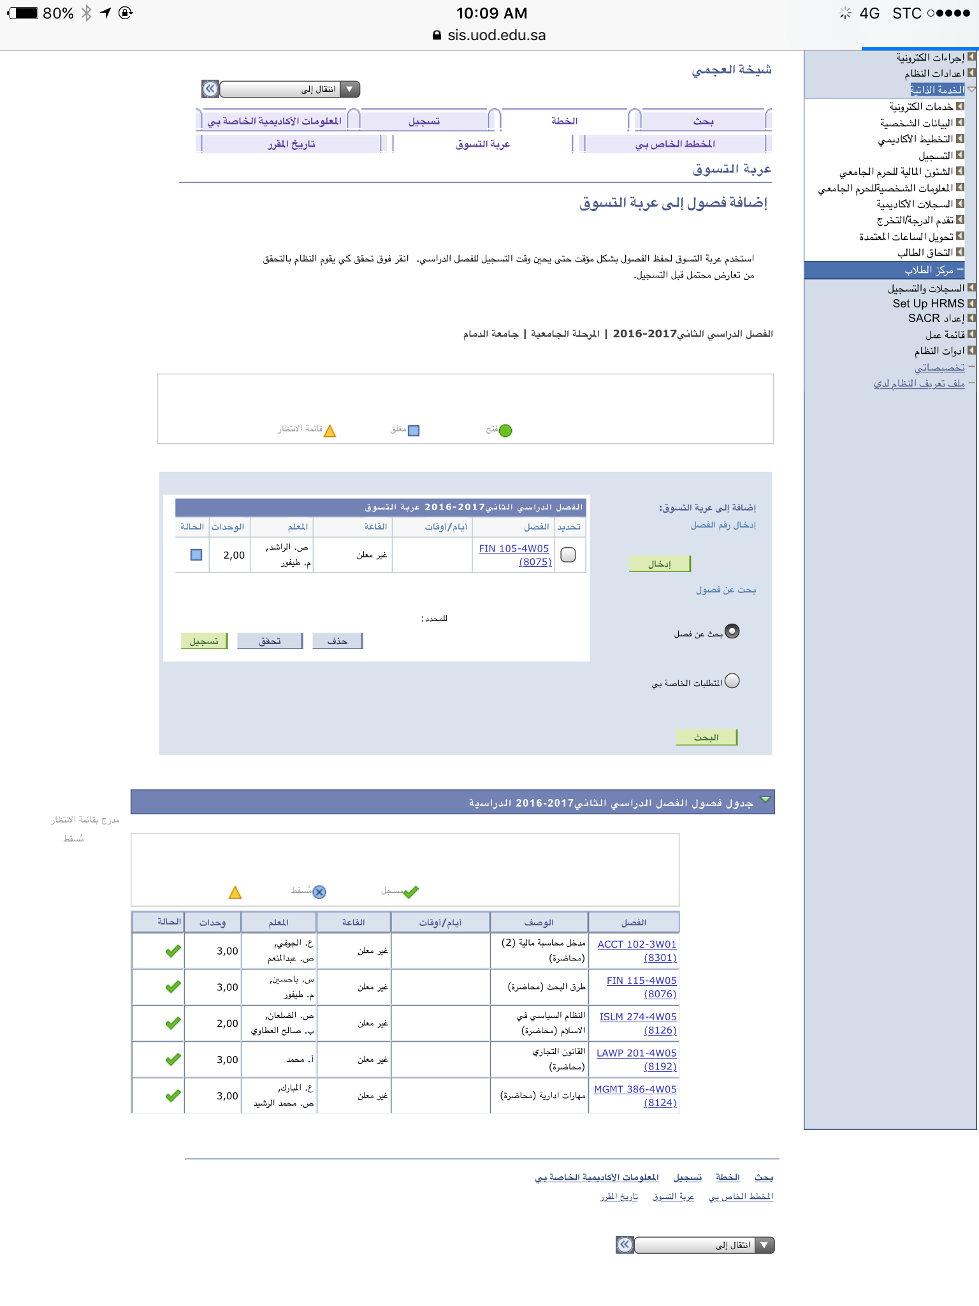The width and height of the screenshot is (979, 1306).
Task: Click the yellow triangle in schedule legend
Action: coord(235,893)
